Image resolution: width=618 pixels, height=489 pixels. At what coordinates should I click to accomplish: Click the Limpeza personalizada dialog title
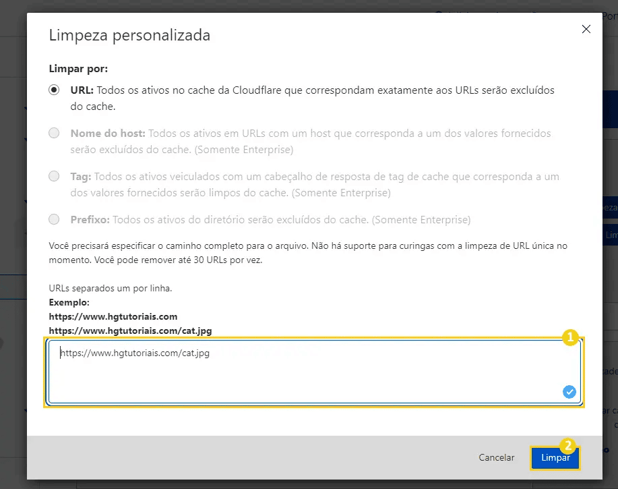point(129,35)
